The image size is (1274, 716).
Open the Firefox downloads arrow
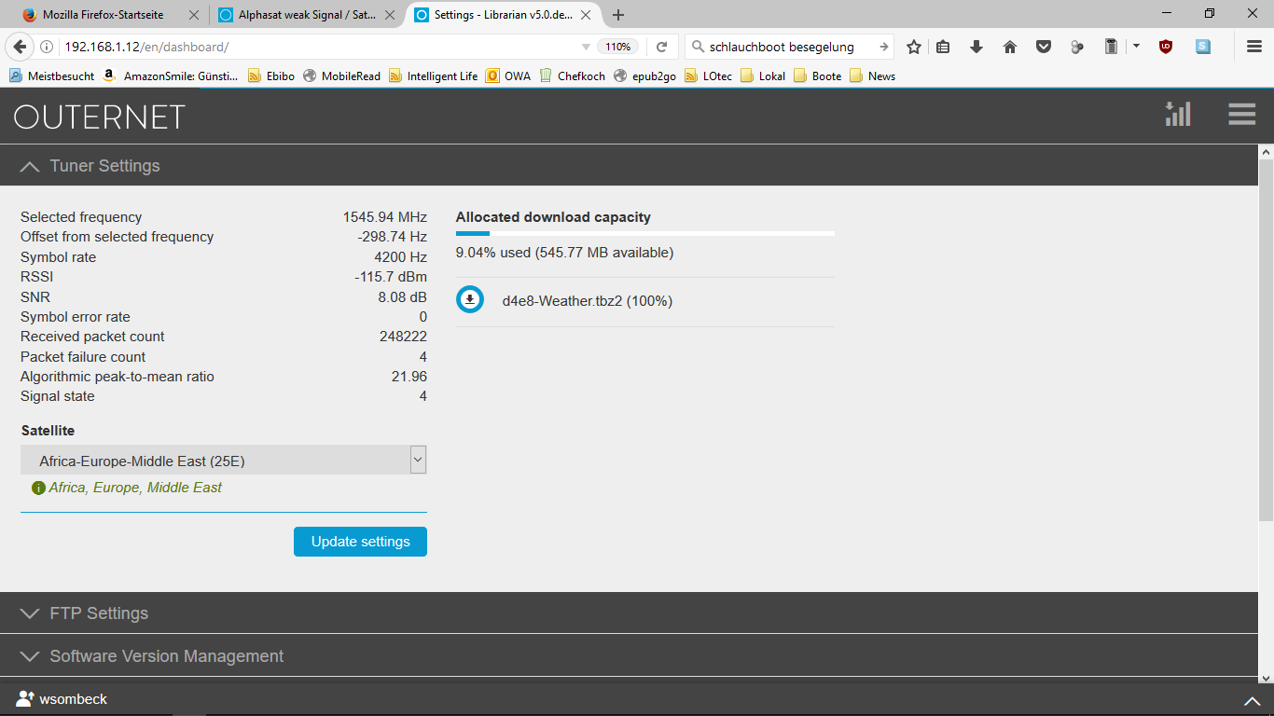[976, 47]
